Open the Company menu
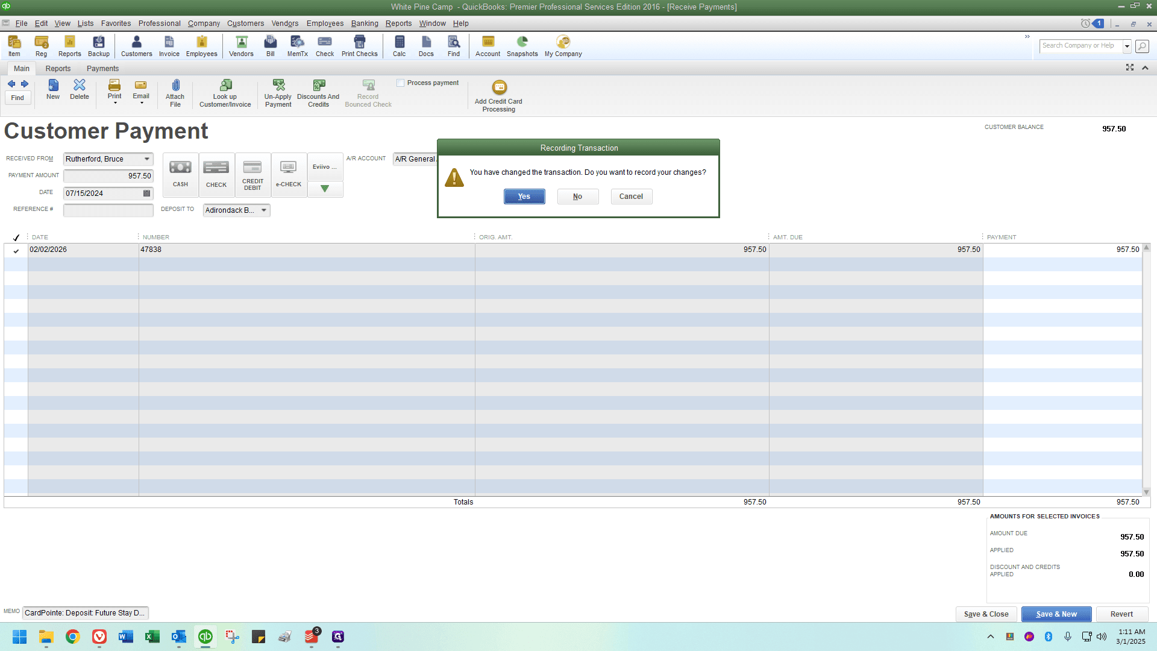Screen dimensions: 1157x651 pyautogui.click(x=204, y=24)
